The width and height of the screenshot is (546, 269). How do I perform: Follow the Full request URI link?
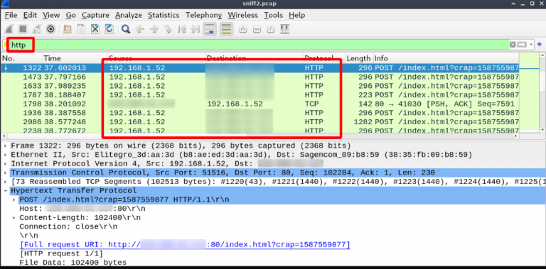185,245
